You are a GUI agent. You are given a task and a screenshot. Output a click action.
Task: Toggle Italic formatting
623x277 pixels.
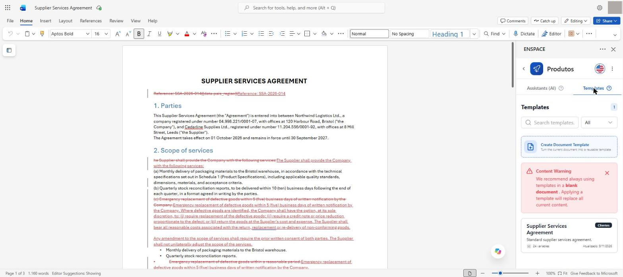click(149, 34)
